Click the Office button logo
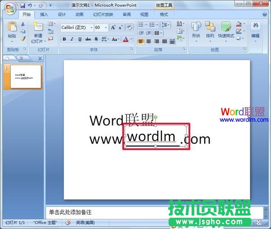The height and width of the screenshot is (229, 271). coord(9,7)
